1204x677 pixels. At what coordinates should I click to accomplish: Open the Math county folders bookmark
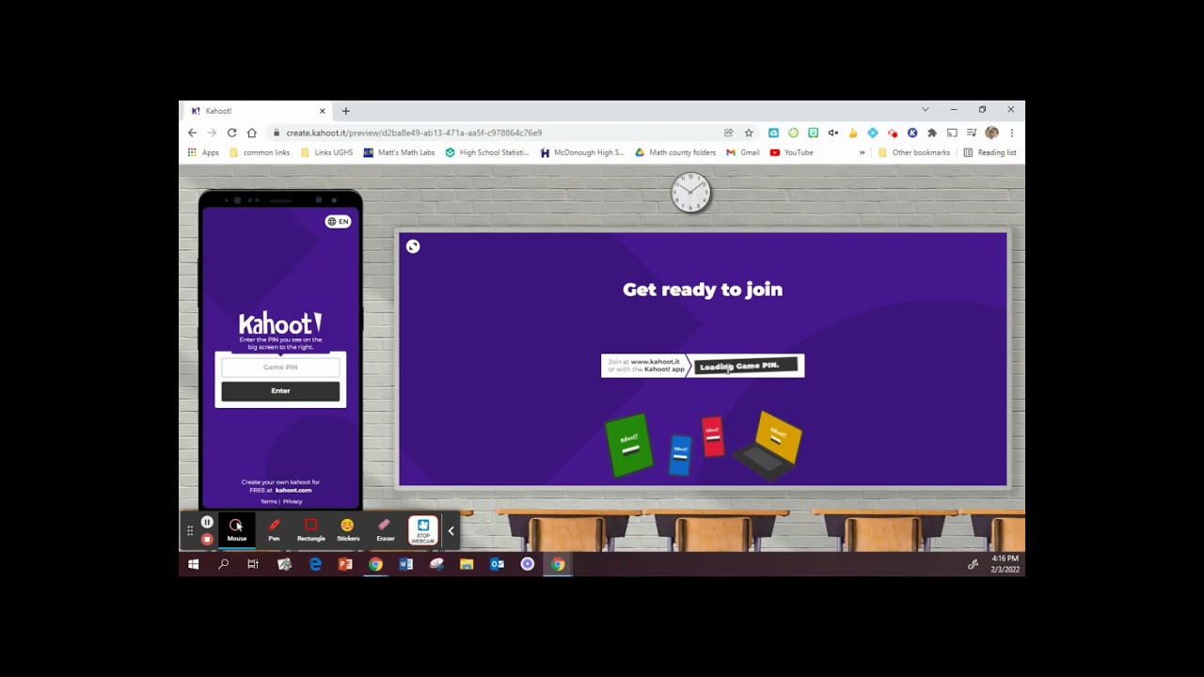(x=675, y=152)
